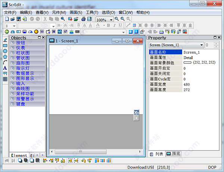Select the pencil line drawing tool
This screenshot has height=172, width=224.
click(x=5, y=40)
